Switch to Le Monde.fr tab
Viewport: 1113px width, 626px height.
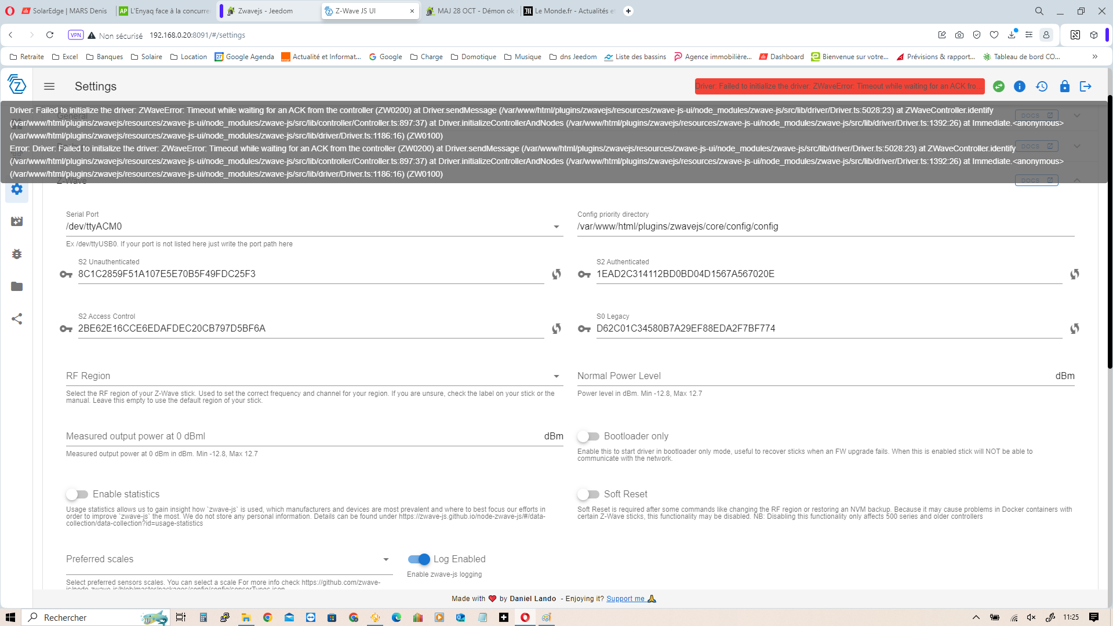[569, 11]
